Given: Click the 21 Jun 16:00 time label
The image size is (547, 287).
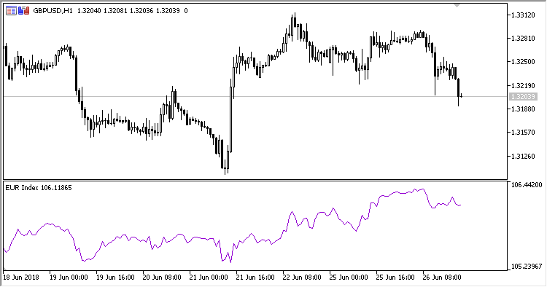Looking at the screenshot, I should 255,278.
